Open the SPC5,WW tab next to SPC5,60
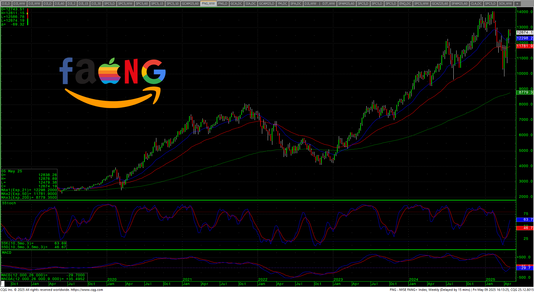534x292 pixels. [x=125, y=3]
